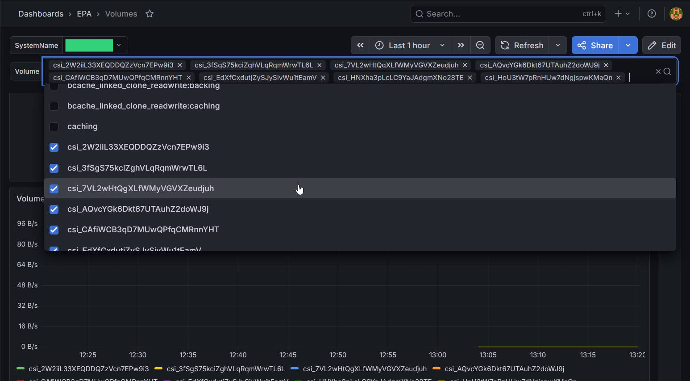690x381 pixels.
Task: Open the user avatar profile menu
Action: point(676,14)
